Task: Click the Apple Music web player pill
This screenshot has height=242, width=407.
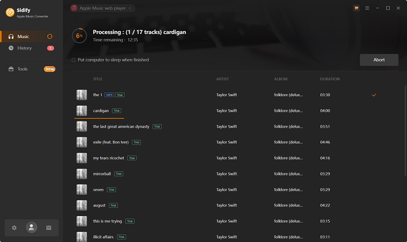Action: (x=103, y=8)
